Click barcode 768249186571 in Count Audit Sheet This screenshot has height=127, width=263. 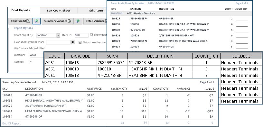tap(139, 41)
